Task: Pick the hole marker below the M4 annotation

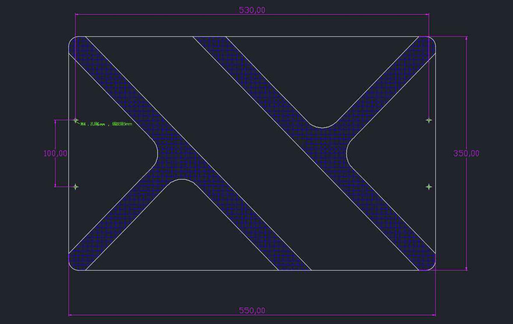Action: pyautogui.click(x=76, y=187)
